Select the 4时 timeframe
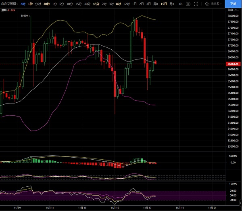Image resolution: width=242 pixels, height=211 pixels. coord(23,4)
